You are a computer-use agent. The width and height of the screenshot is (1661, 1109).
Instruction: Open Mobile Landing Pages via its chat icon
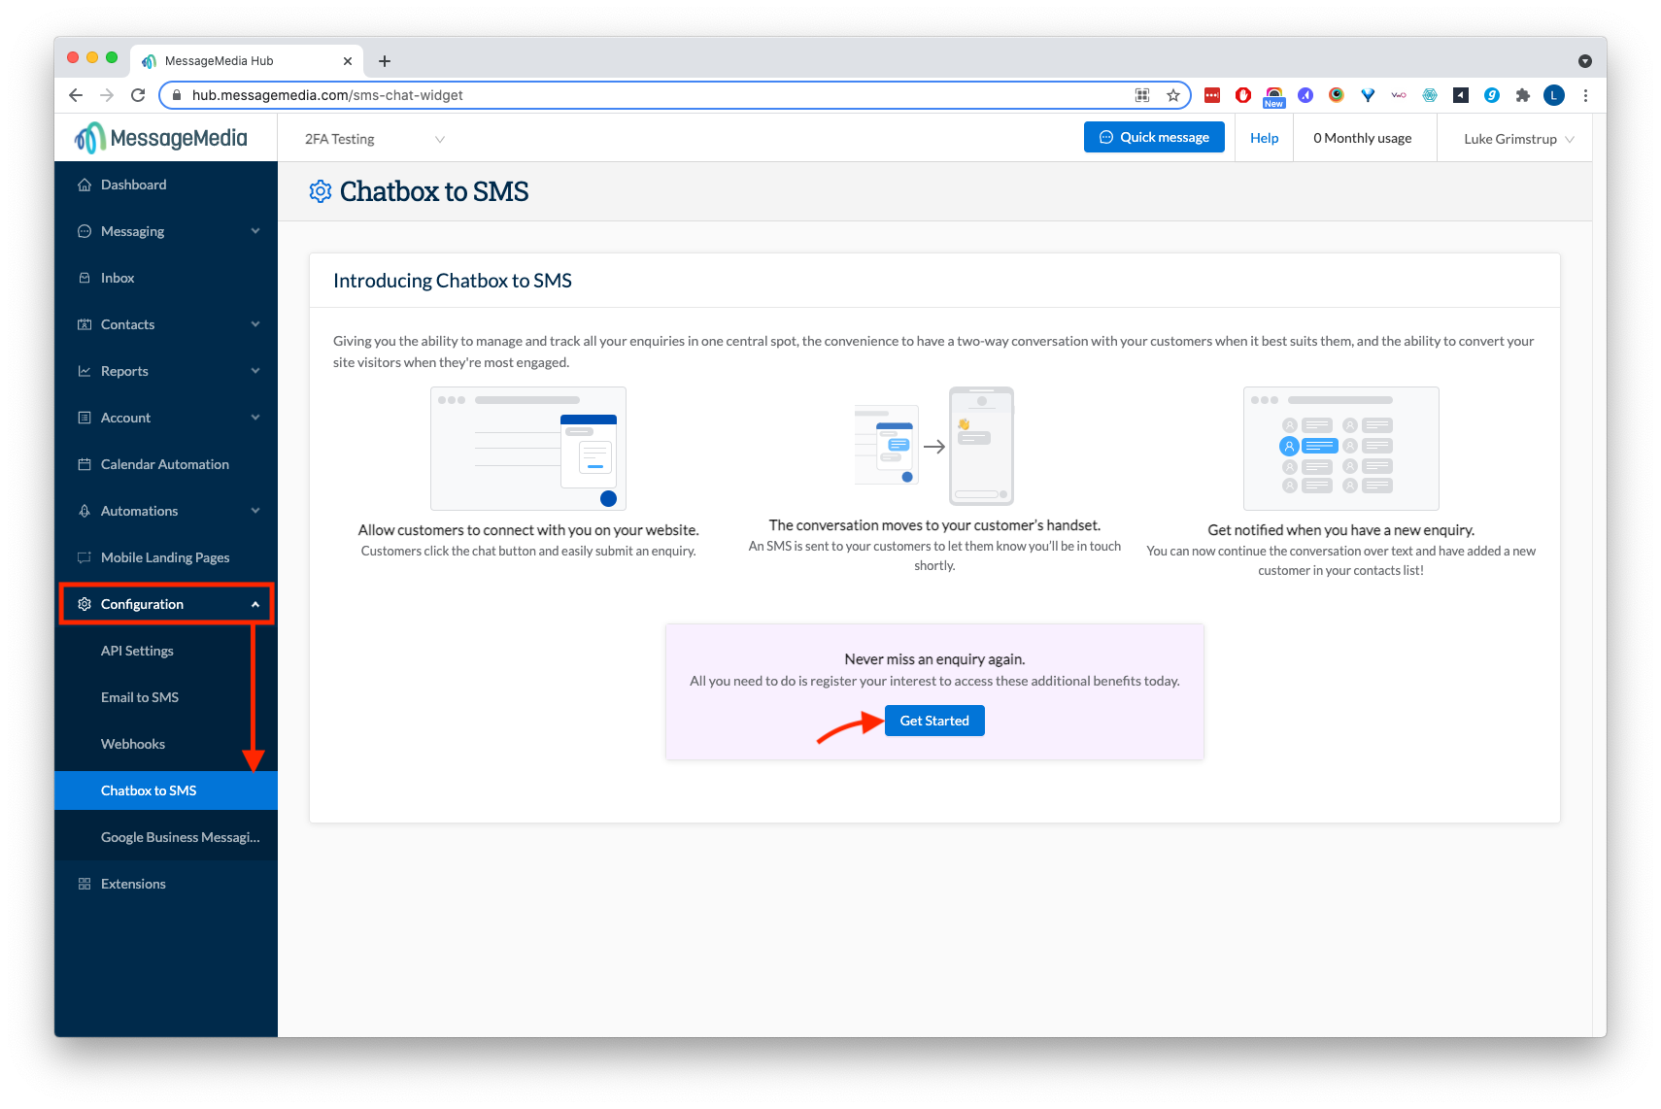tap(85, 556)
